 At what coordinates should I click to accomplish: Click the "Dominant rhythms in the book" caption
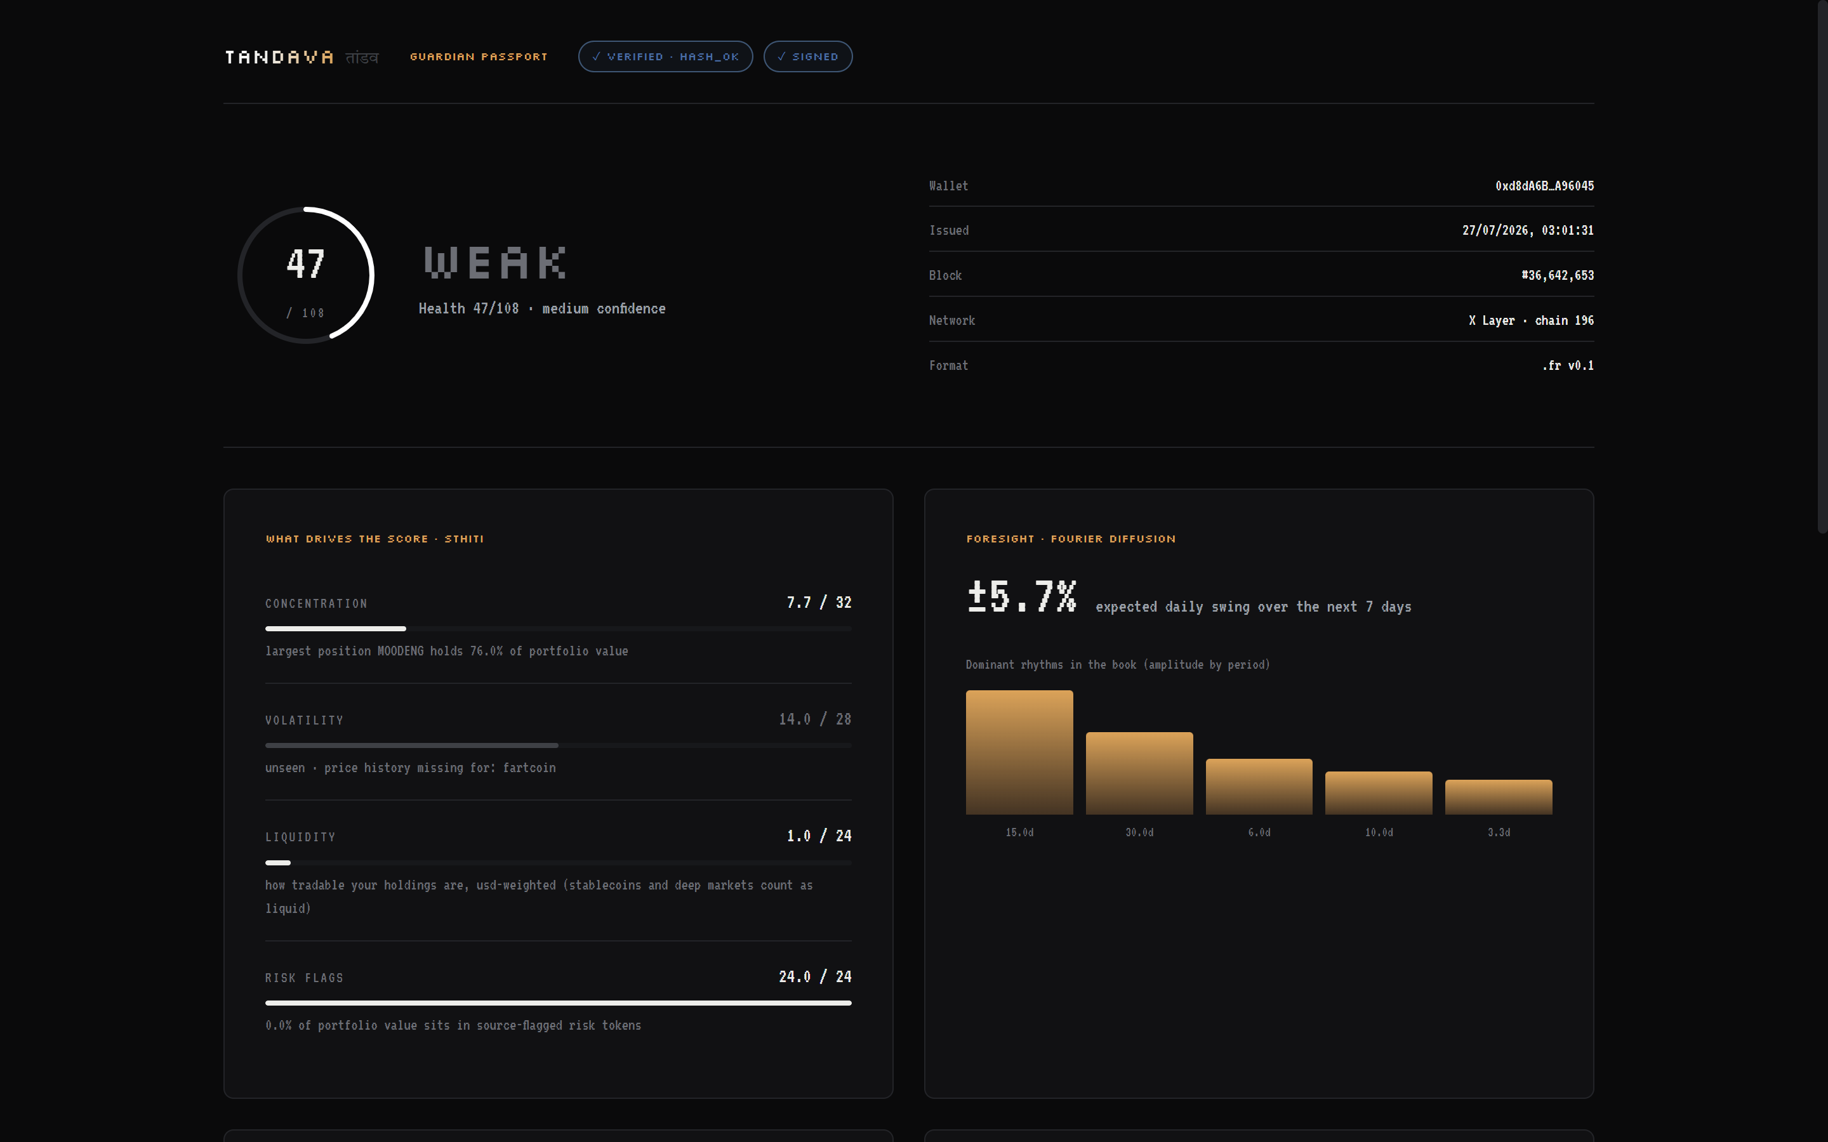tap(1117, 665)
